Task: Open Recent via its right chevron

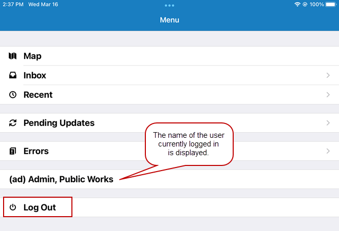Action: point(328,95)
